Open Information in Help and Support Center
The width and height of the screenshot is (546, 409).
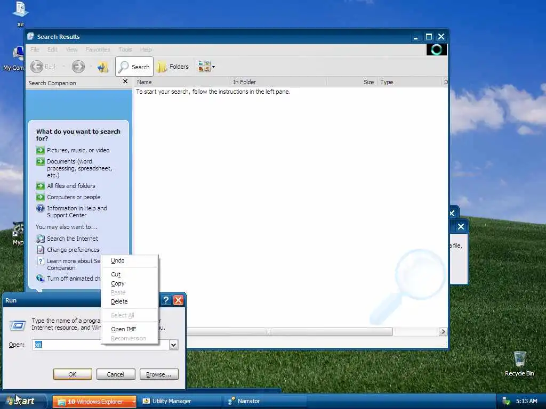coord(77,211)
